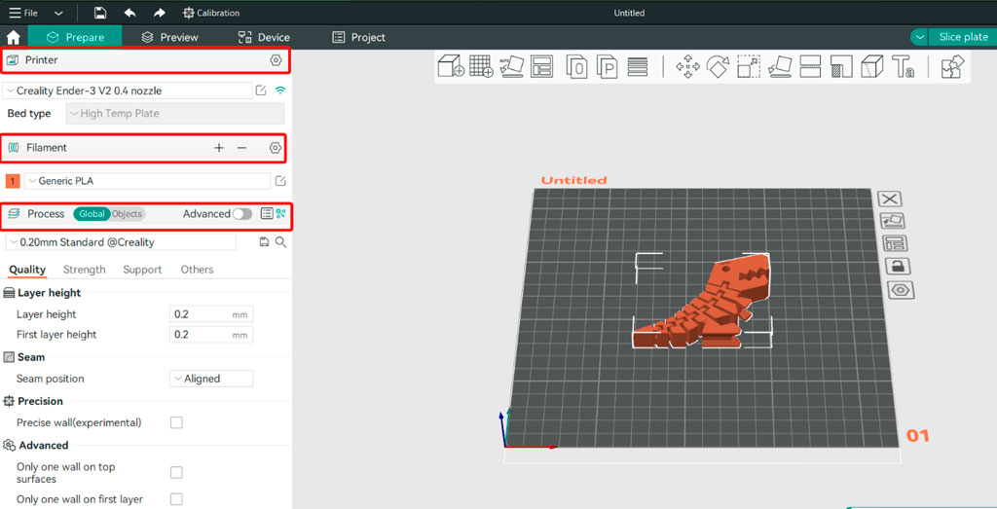Viewport: 997px width, 509px height.
Task: Click the Add object cube icon
Action: 452,66
